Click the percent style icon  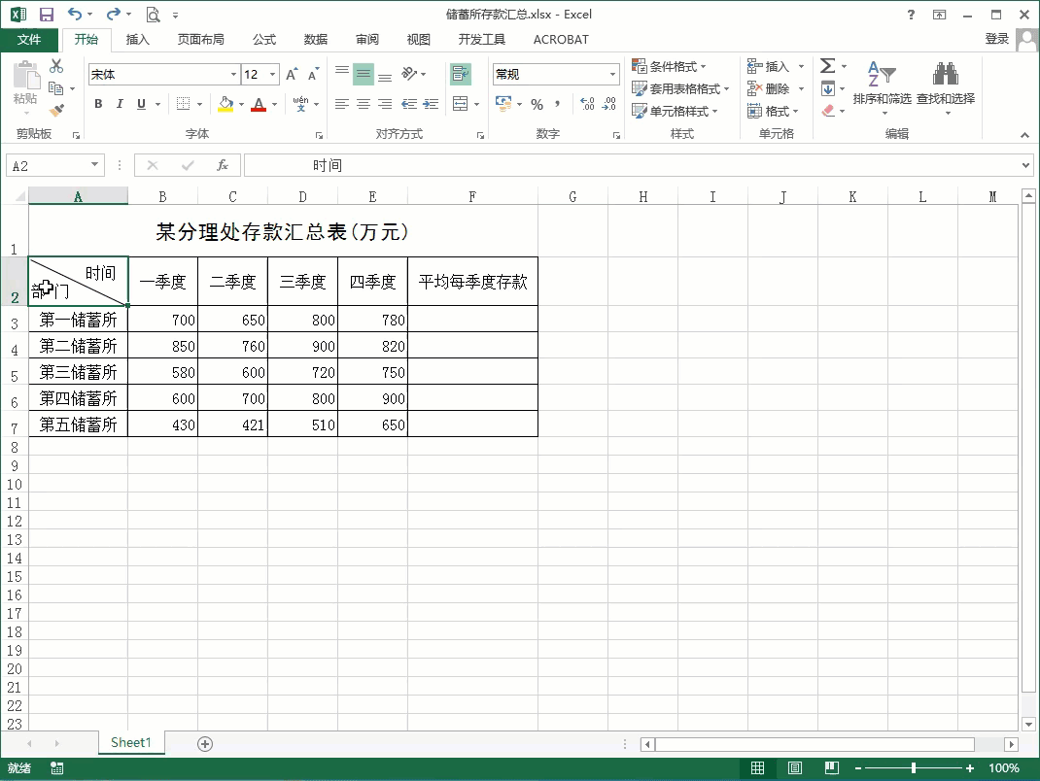click(537, 104)
